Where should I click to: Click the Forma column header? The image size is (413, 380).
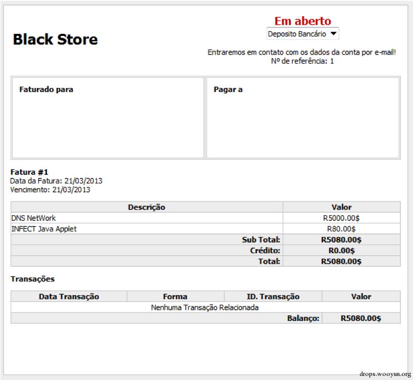tap(175, 297)
